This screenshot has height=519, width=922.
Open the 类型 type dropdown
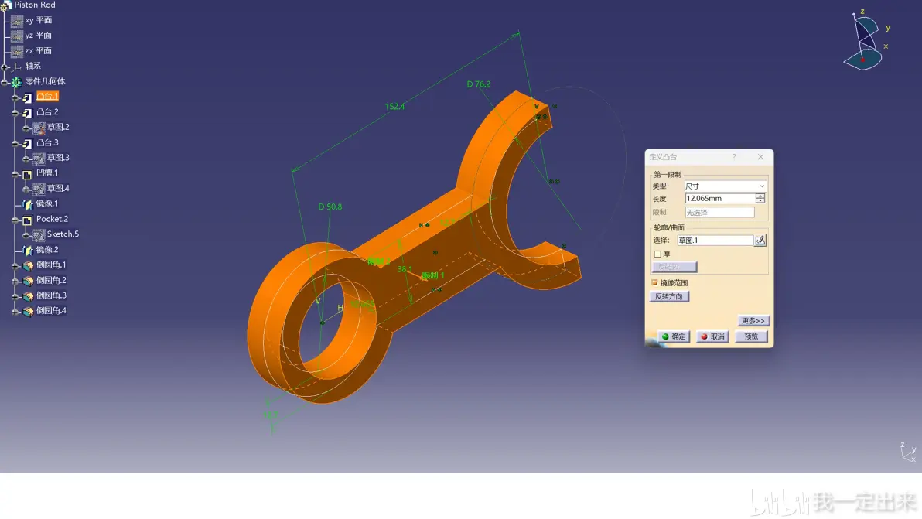pos(725,186)
